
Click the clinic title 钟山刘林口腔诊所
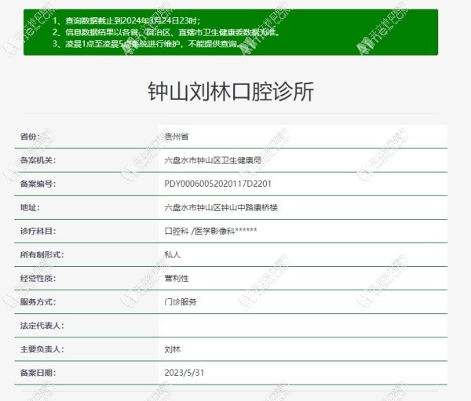tap(231, 91)
